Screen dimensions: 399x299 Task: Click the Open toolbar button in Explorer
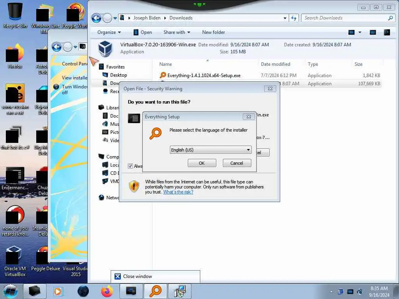click(x=143, y=32)
